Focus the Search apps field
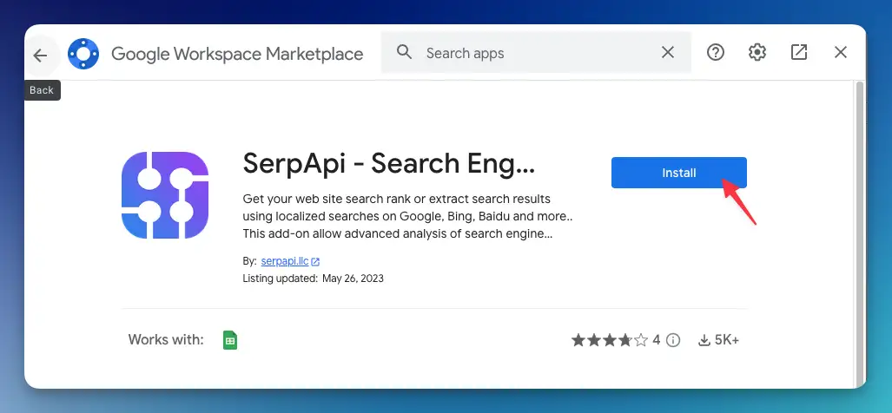The image size is (892, 413). point(536,53)
